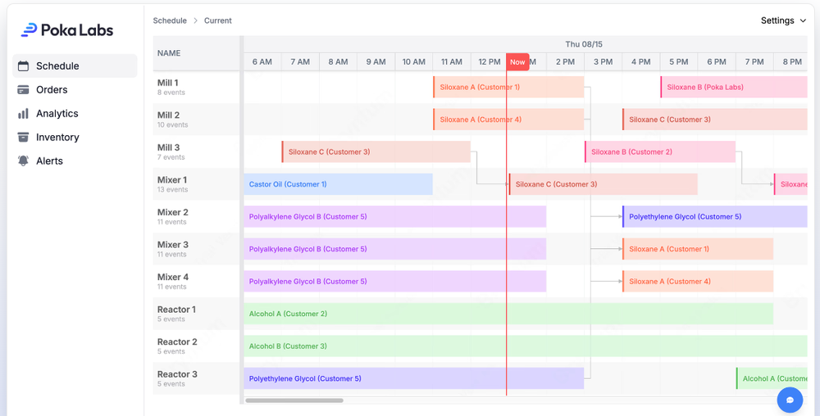Select the Reactor 1 row label

177,309
